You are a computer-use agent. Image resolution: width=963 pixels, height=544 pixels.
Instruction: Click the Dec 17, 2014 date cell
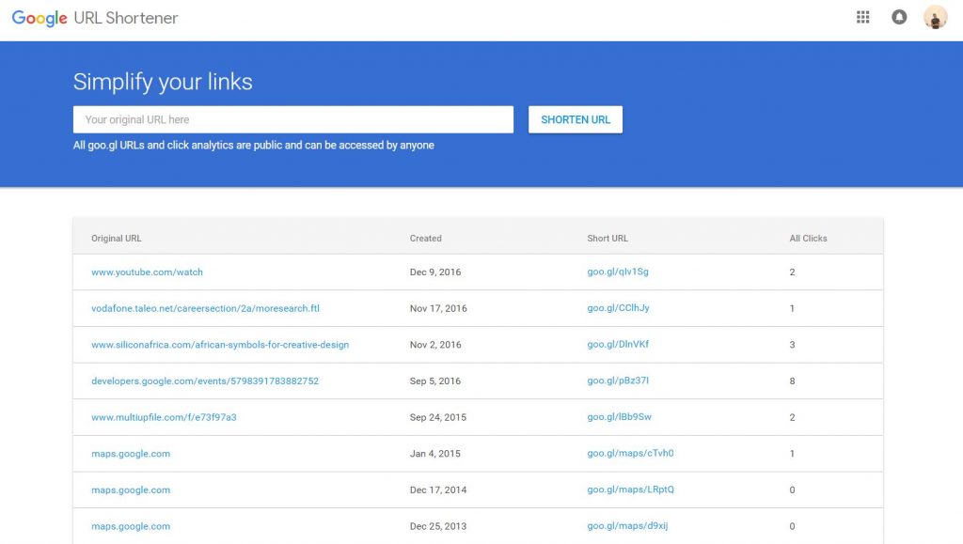(x=438, y=490)
